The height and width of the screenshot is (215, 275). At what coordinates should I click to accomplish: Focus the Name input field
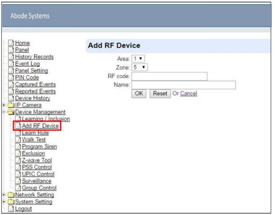click(184, 85)
